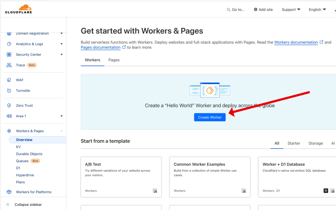Open the Support dropdown
This screenshot has width=336, height=210.
pyautogui.click(x=291, y=9)
